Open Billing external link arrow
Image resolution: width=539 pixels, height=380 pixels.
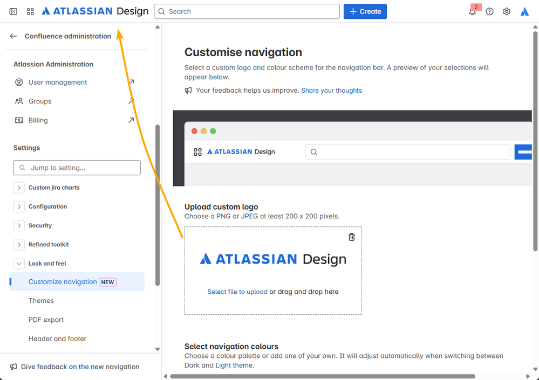[x=131, y=120]
